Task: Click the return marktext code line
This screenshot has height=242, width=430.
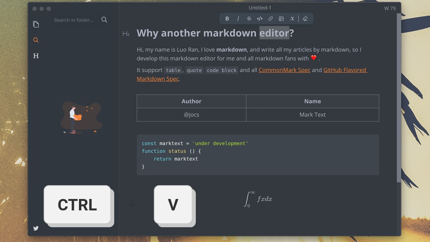Action: pyautogui.click(x=176, y=159)
